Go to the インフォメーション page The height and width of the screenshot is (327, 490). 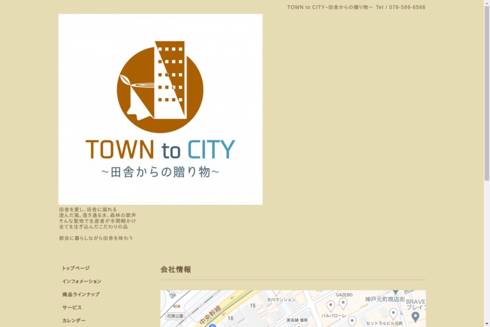pyautogui.click(x=81, y=281)
